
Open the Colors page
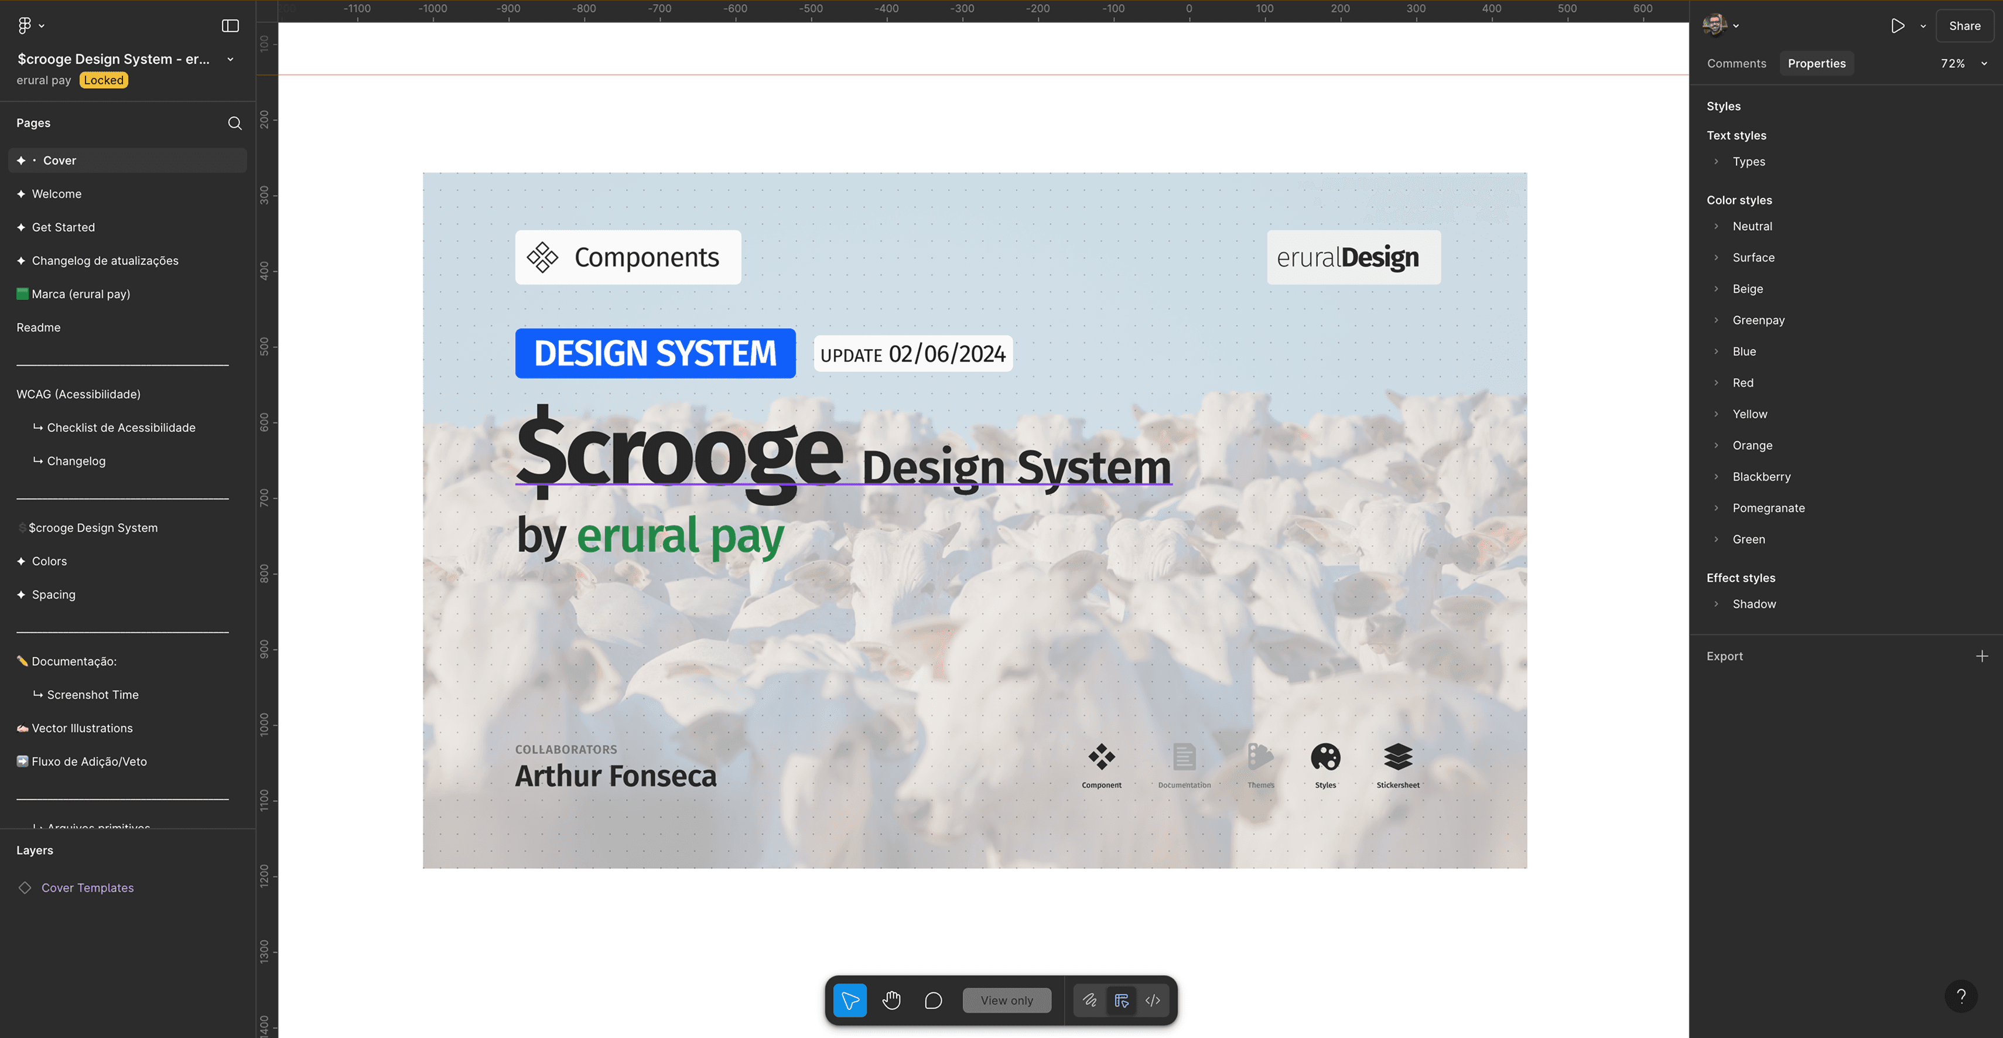coord(49,561)
